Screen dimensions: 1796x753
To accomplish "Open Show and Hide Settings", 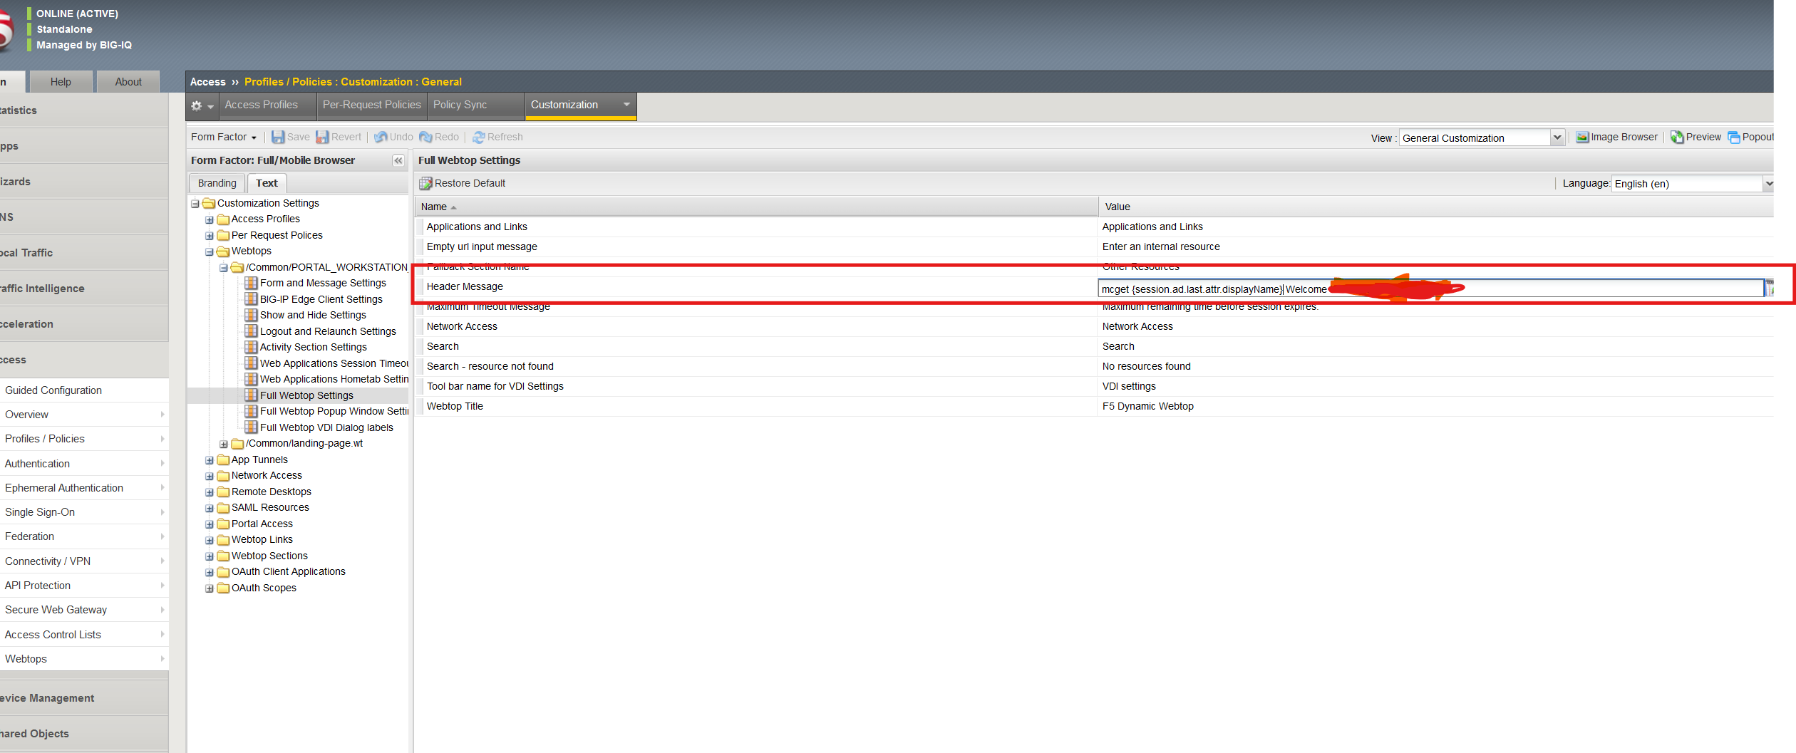I will tap(313, 315).
